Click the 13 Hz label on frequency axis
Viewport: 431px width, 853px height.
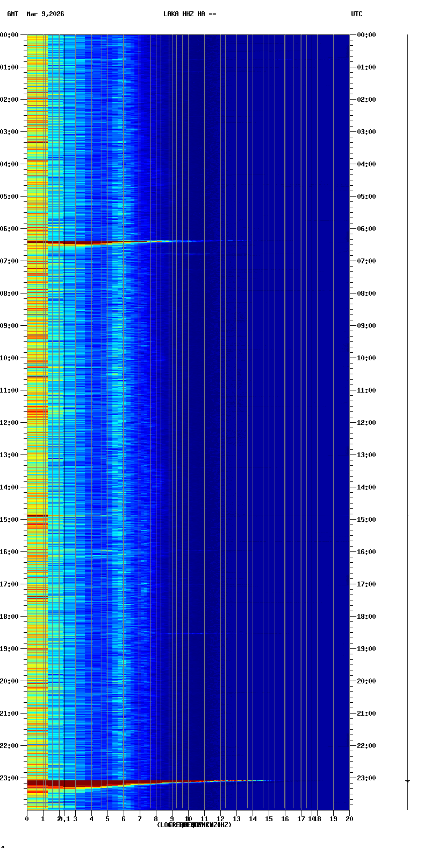(236, 819)
